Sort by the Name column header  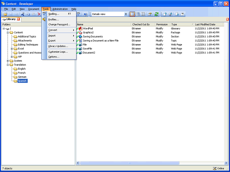point(103,24)
